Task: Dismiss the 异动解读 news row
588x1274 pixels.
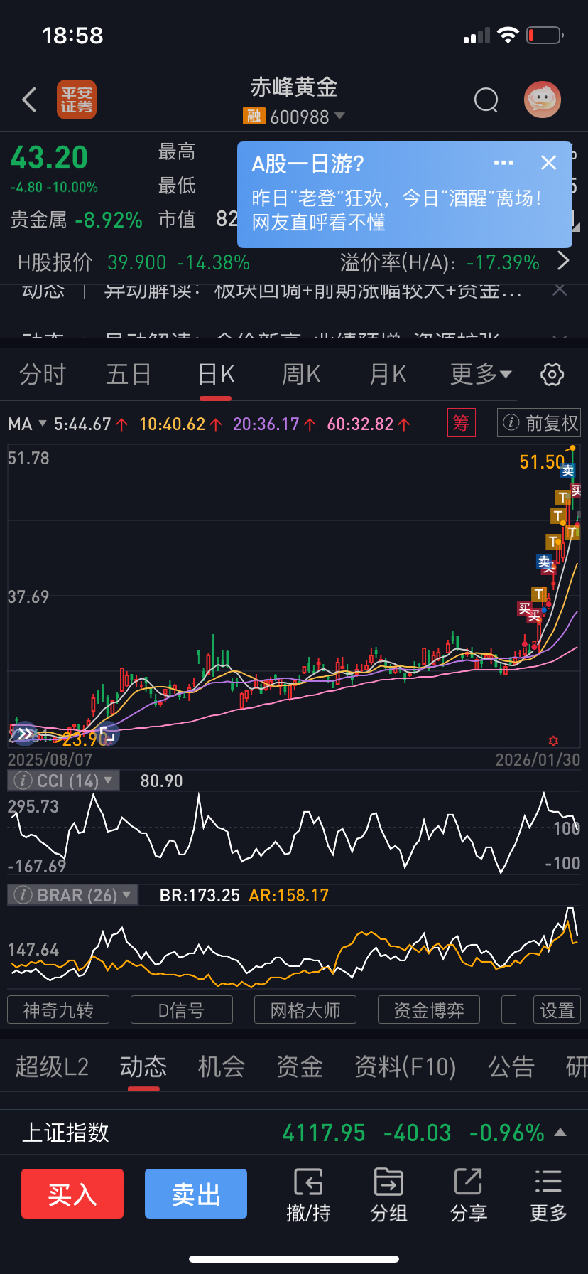Action: tap(560, 289)
